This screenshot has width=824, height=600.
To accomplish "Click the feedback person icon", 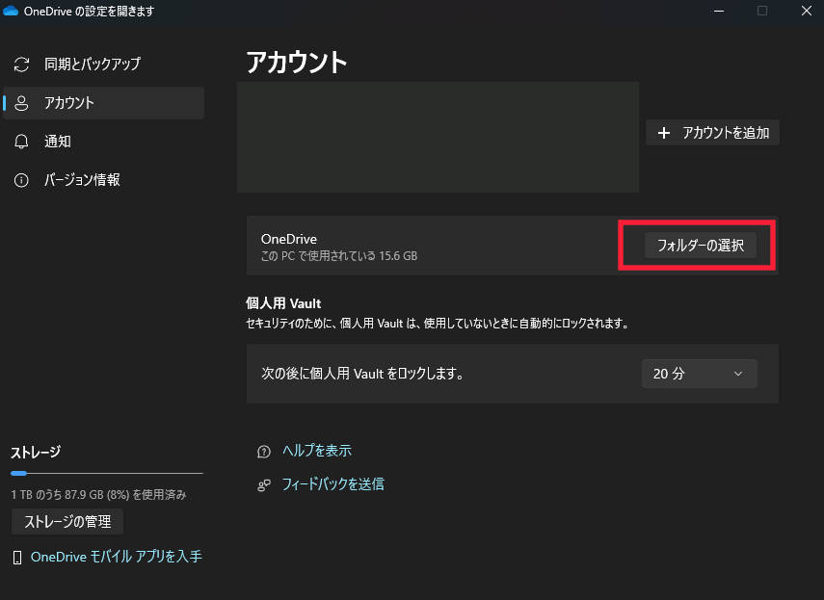I will 264,485.
